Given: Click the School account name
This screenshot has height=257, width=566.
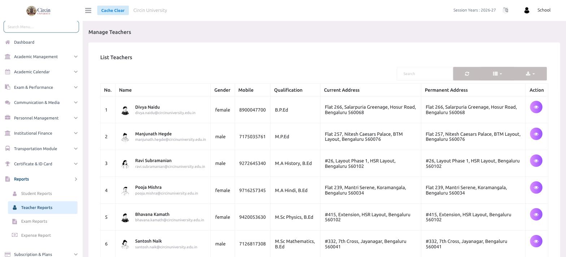Looking at the screenshot, I should pos(544,10).
